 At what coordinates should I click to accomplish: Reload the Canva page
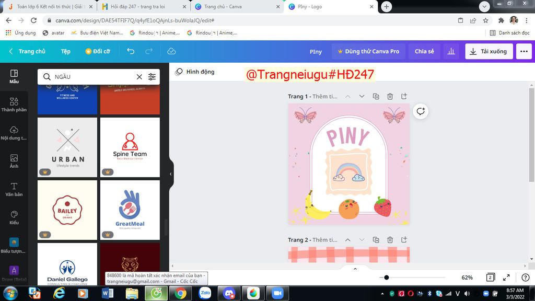click(x=33, y=20)
